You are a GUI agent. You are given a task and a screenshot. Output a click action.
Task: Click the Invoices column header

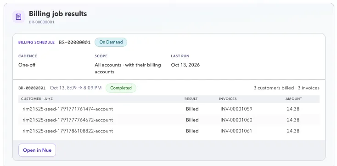coord(228,99)
